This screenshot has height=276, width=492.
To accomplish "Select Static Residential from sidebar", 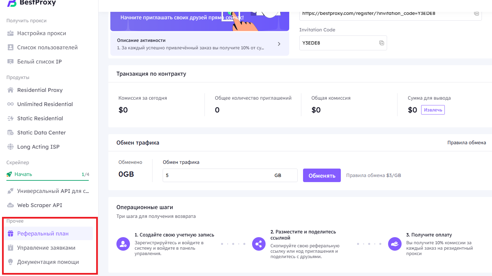I will click(40, 118).
